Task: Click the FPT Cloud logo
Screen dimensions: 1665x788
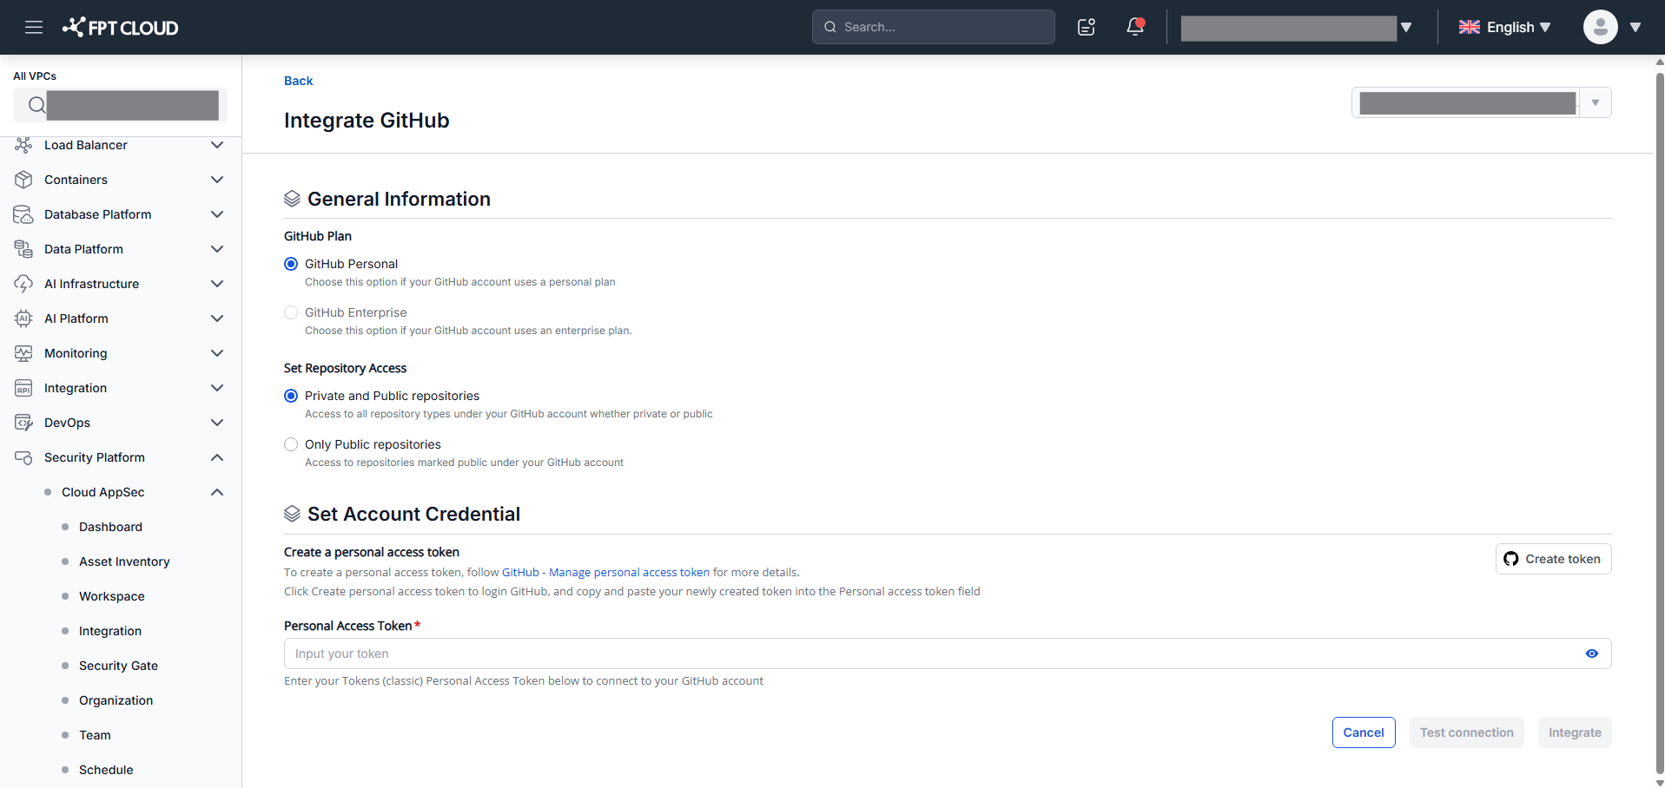Action: [121, 27]
